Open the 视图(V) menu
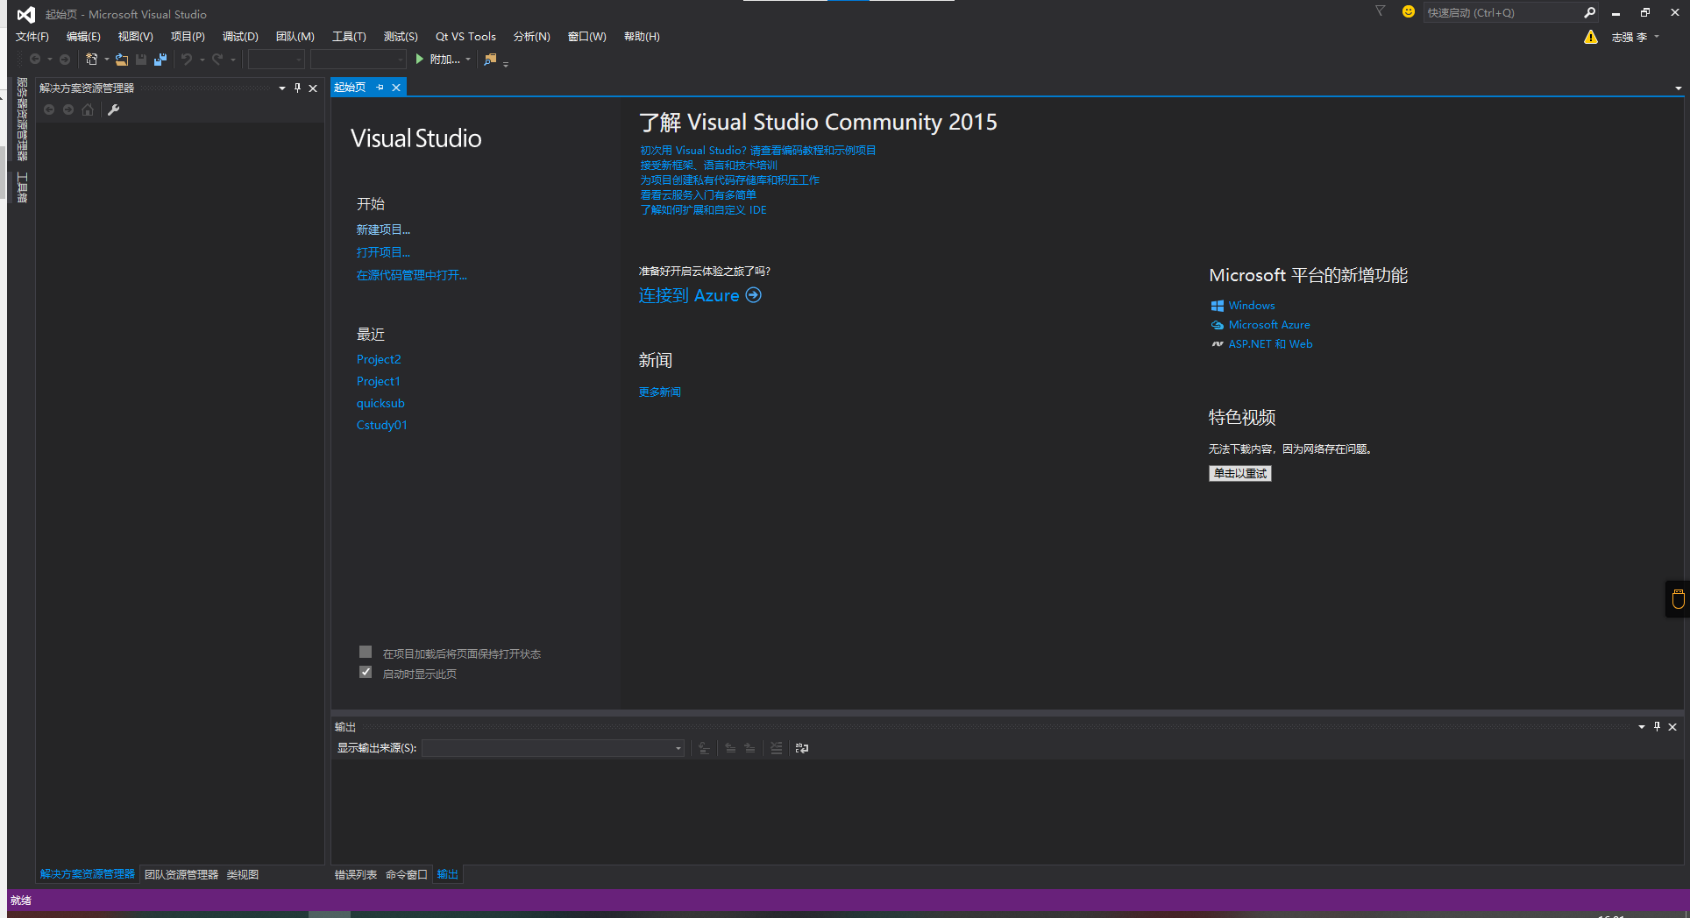 (136, 36)
